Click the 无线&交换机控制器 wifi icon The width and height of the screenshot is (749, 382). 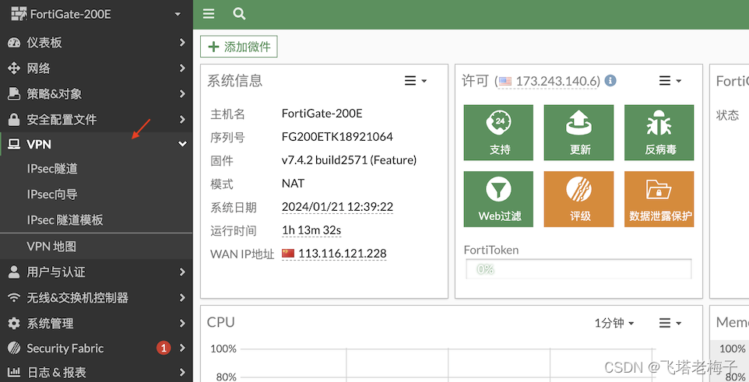[14, 297]
